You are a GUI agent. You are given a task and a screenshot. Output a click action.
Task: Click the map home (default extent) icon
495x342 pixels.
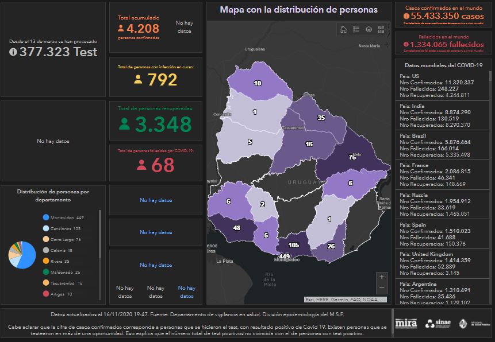pyautogui.click(x=343, y=29)
